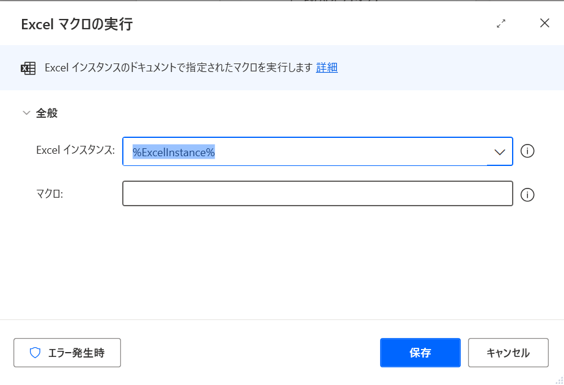Expand the dialog with the diagonal arrows icon

click(x=501, y=24)
